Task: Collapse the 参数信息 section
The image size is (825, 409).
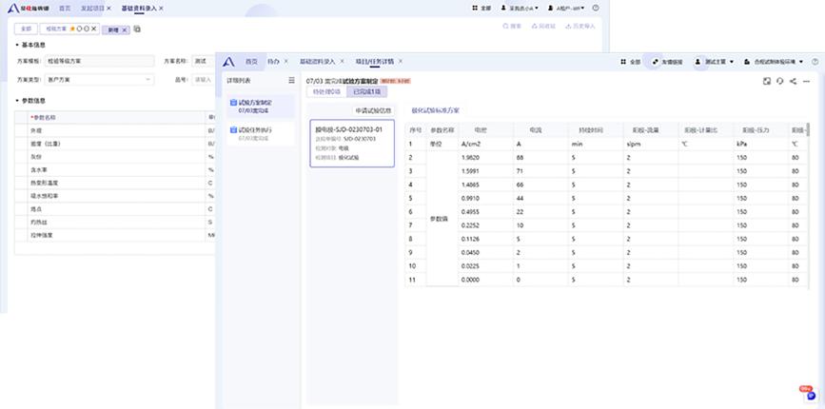Action: [x=18, y=100]
